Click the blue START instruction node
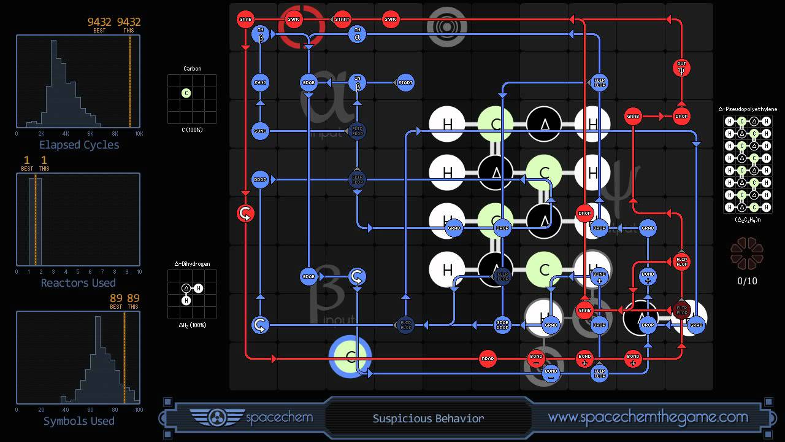Screen dimensions: 785x442 point(405,82)
